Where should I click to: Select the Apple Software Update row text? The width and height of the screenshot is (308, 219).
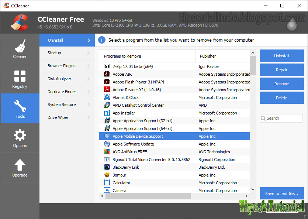133,144
